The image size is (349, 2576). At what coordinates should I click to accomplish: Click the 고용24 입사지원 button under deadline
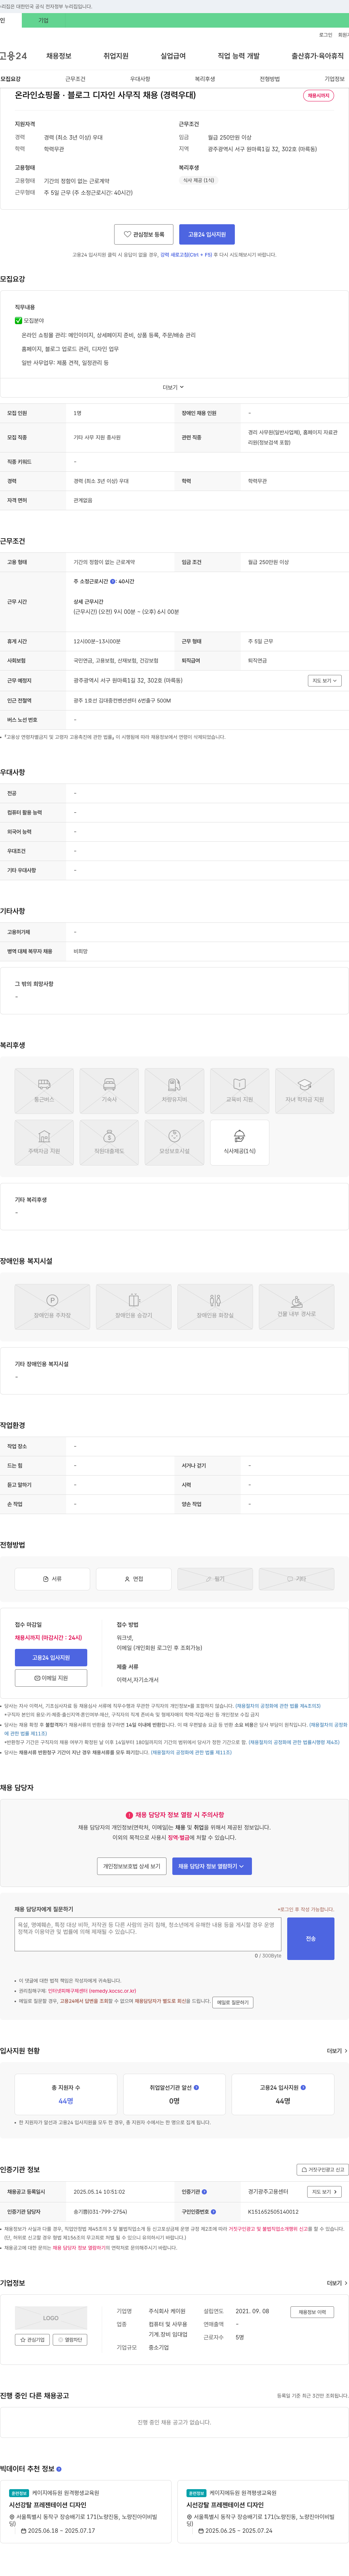51,1658
